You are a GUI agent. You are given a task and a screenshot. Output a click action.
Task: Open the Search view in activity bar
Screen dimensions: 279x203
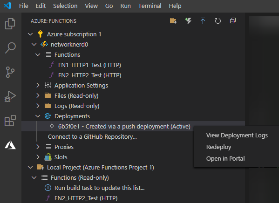pyautogui.click(x=10, y=47)
